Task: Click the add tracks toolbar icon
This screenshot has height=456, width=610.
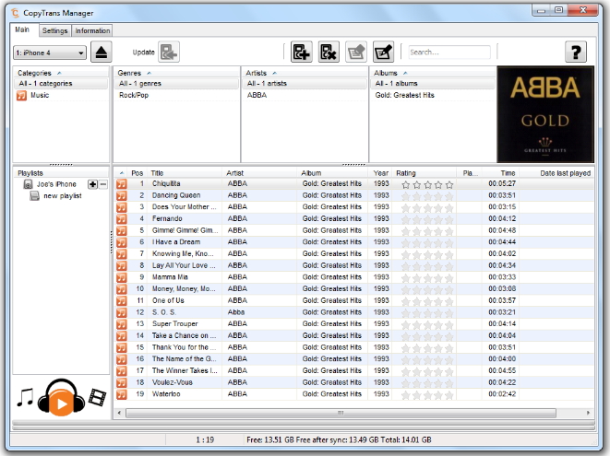Action: (x=301, y=53)
